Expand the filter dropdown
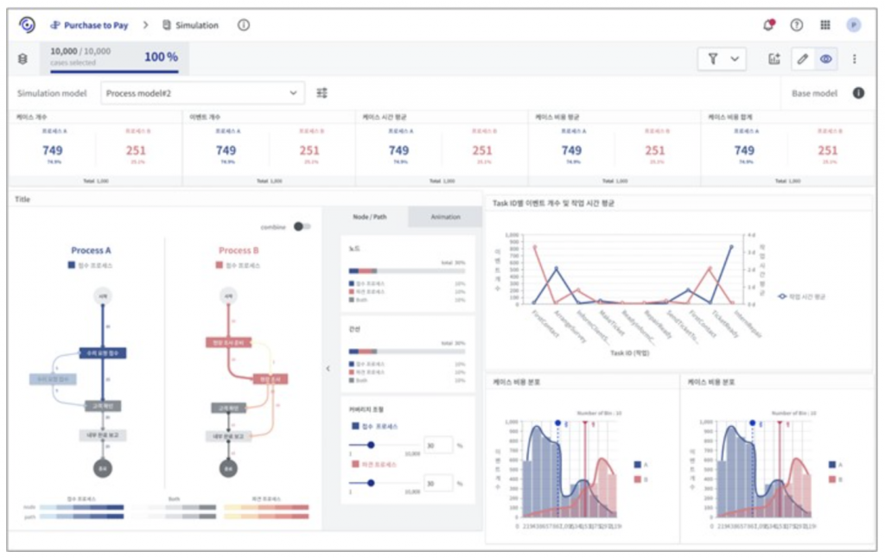 [x=722, y=59]
